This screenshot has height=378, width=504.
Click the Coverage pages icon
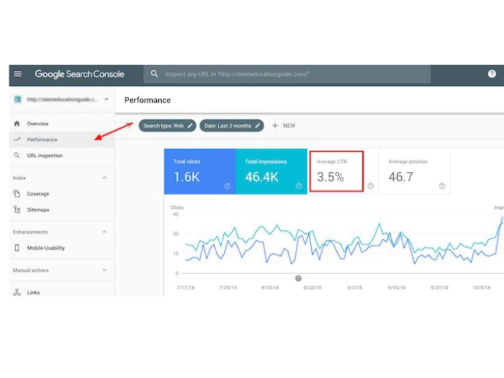tap(17, 194)
